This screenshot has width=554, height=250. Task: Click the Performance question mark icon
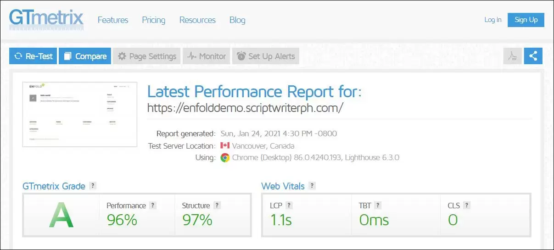(153, 206)
